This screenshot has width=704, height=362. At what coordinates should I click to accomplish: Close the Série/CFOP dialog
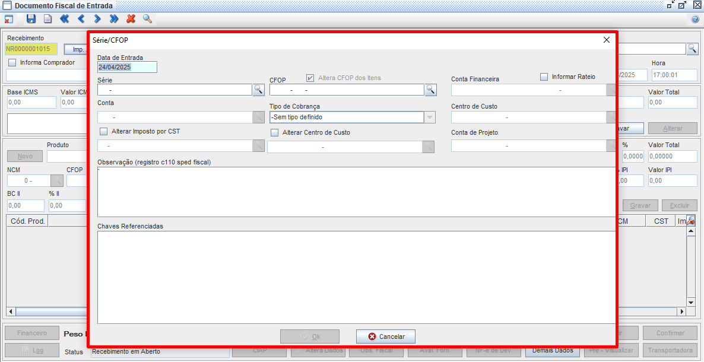pyautogui.click(x=606, y=40)
